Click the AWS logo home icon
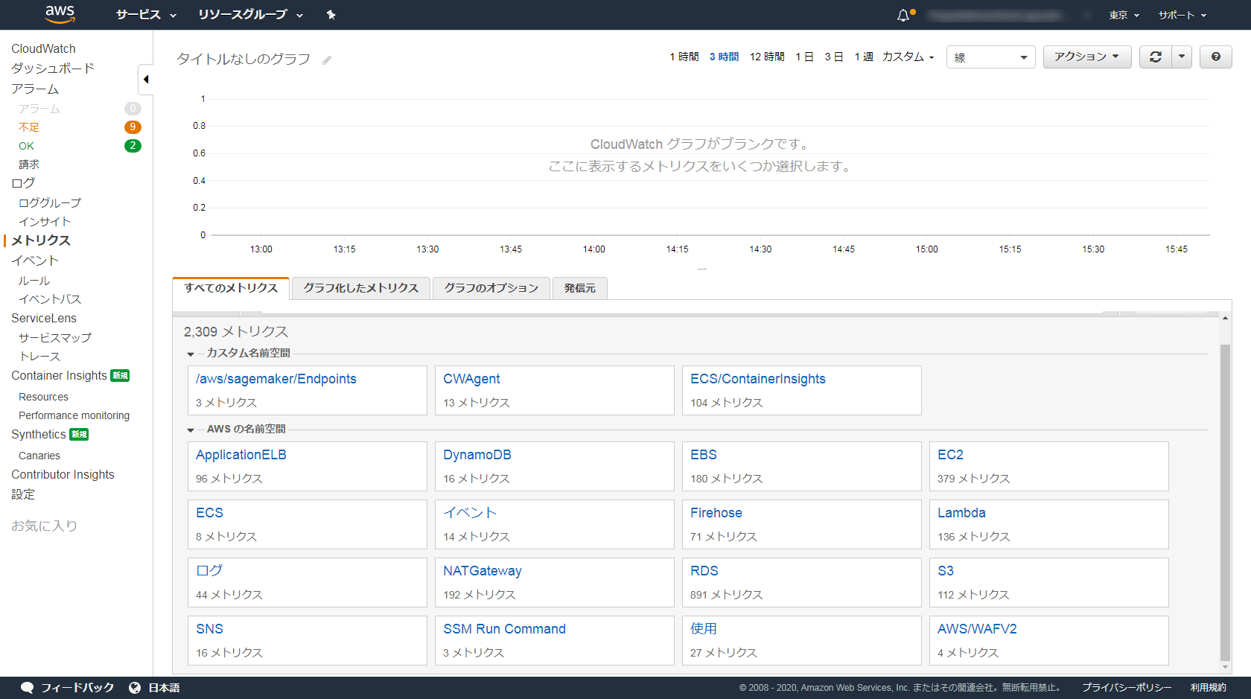 point(60,14)
